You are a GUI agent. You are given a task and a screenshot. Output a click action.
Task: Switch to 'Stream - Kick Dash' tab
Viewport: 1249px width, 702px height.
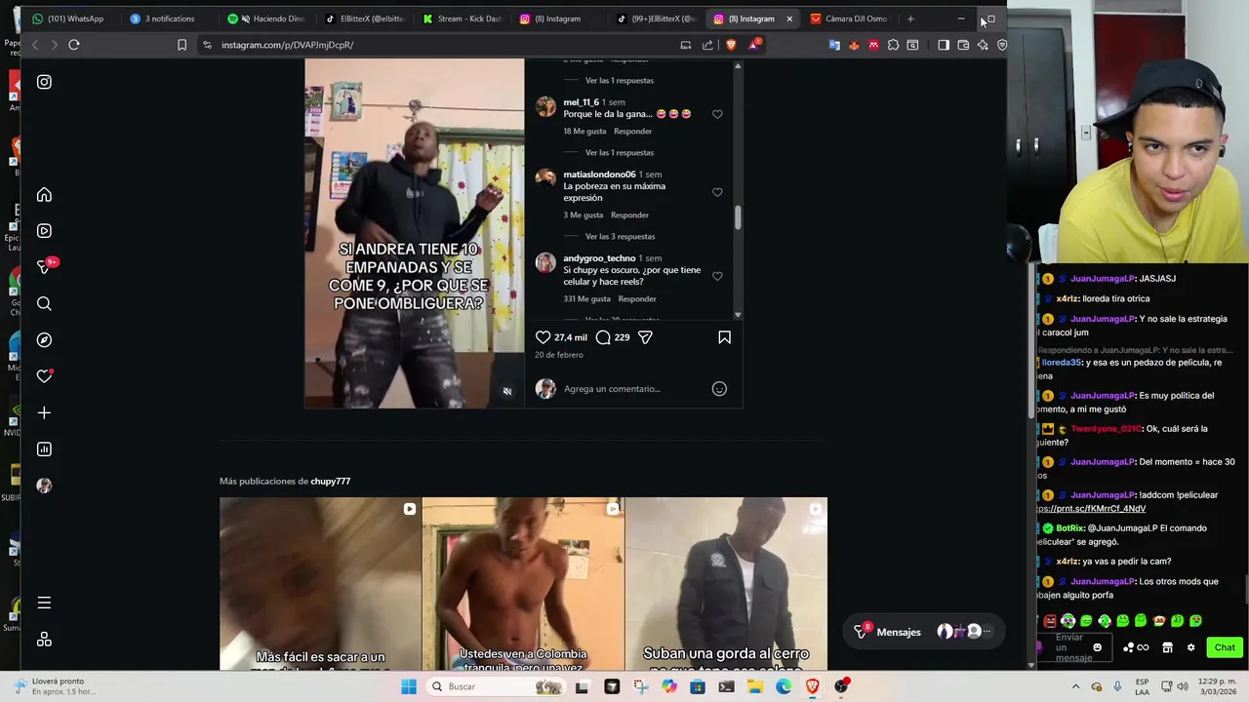click(x=462, y=19)
